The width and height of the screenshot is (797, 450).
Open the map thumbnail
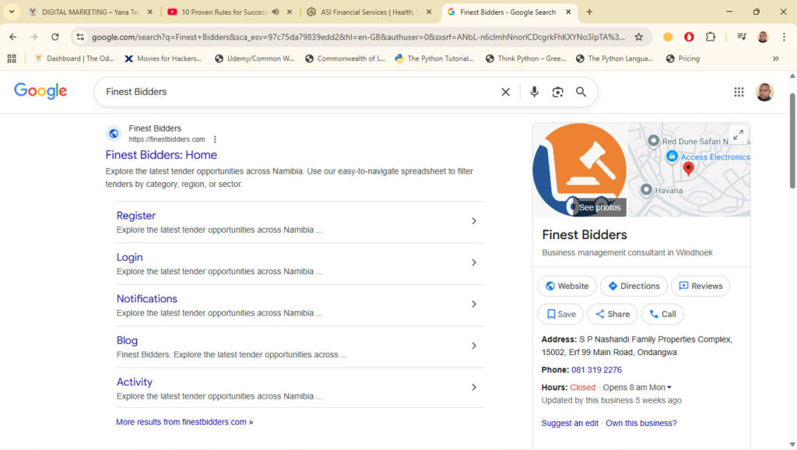[x=689, y=170]
